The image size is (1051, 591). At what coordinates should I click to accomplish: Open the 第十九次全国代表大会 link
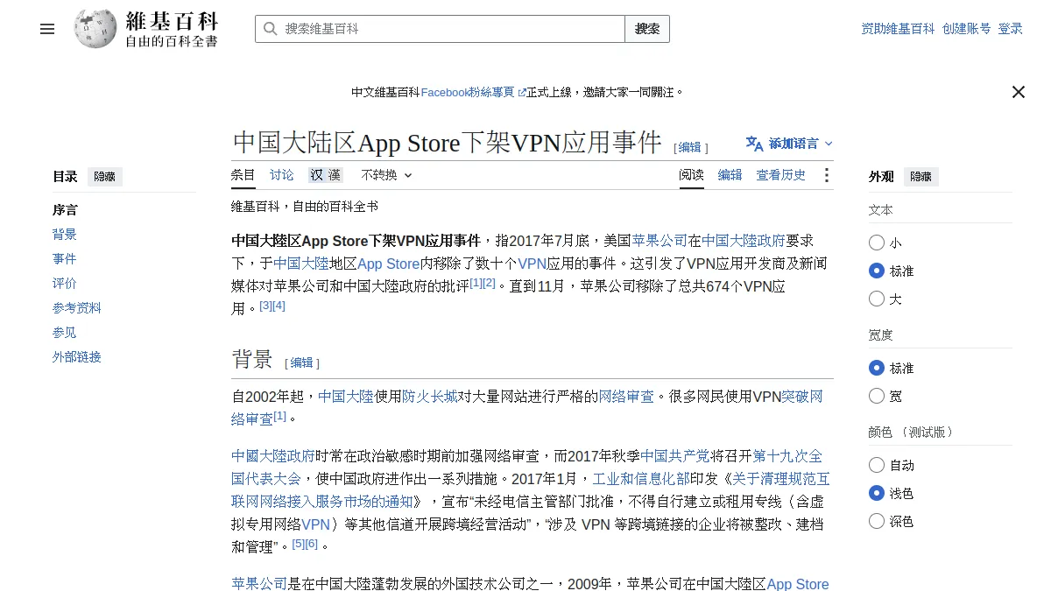coord(787,456)
